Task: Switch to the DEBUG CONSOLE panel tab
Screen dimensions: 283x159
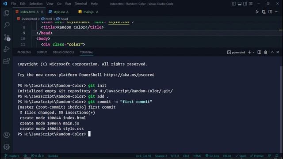Action: (x=64, y=52)
